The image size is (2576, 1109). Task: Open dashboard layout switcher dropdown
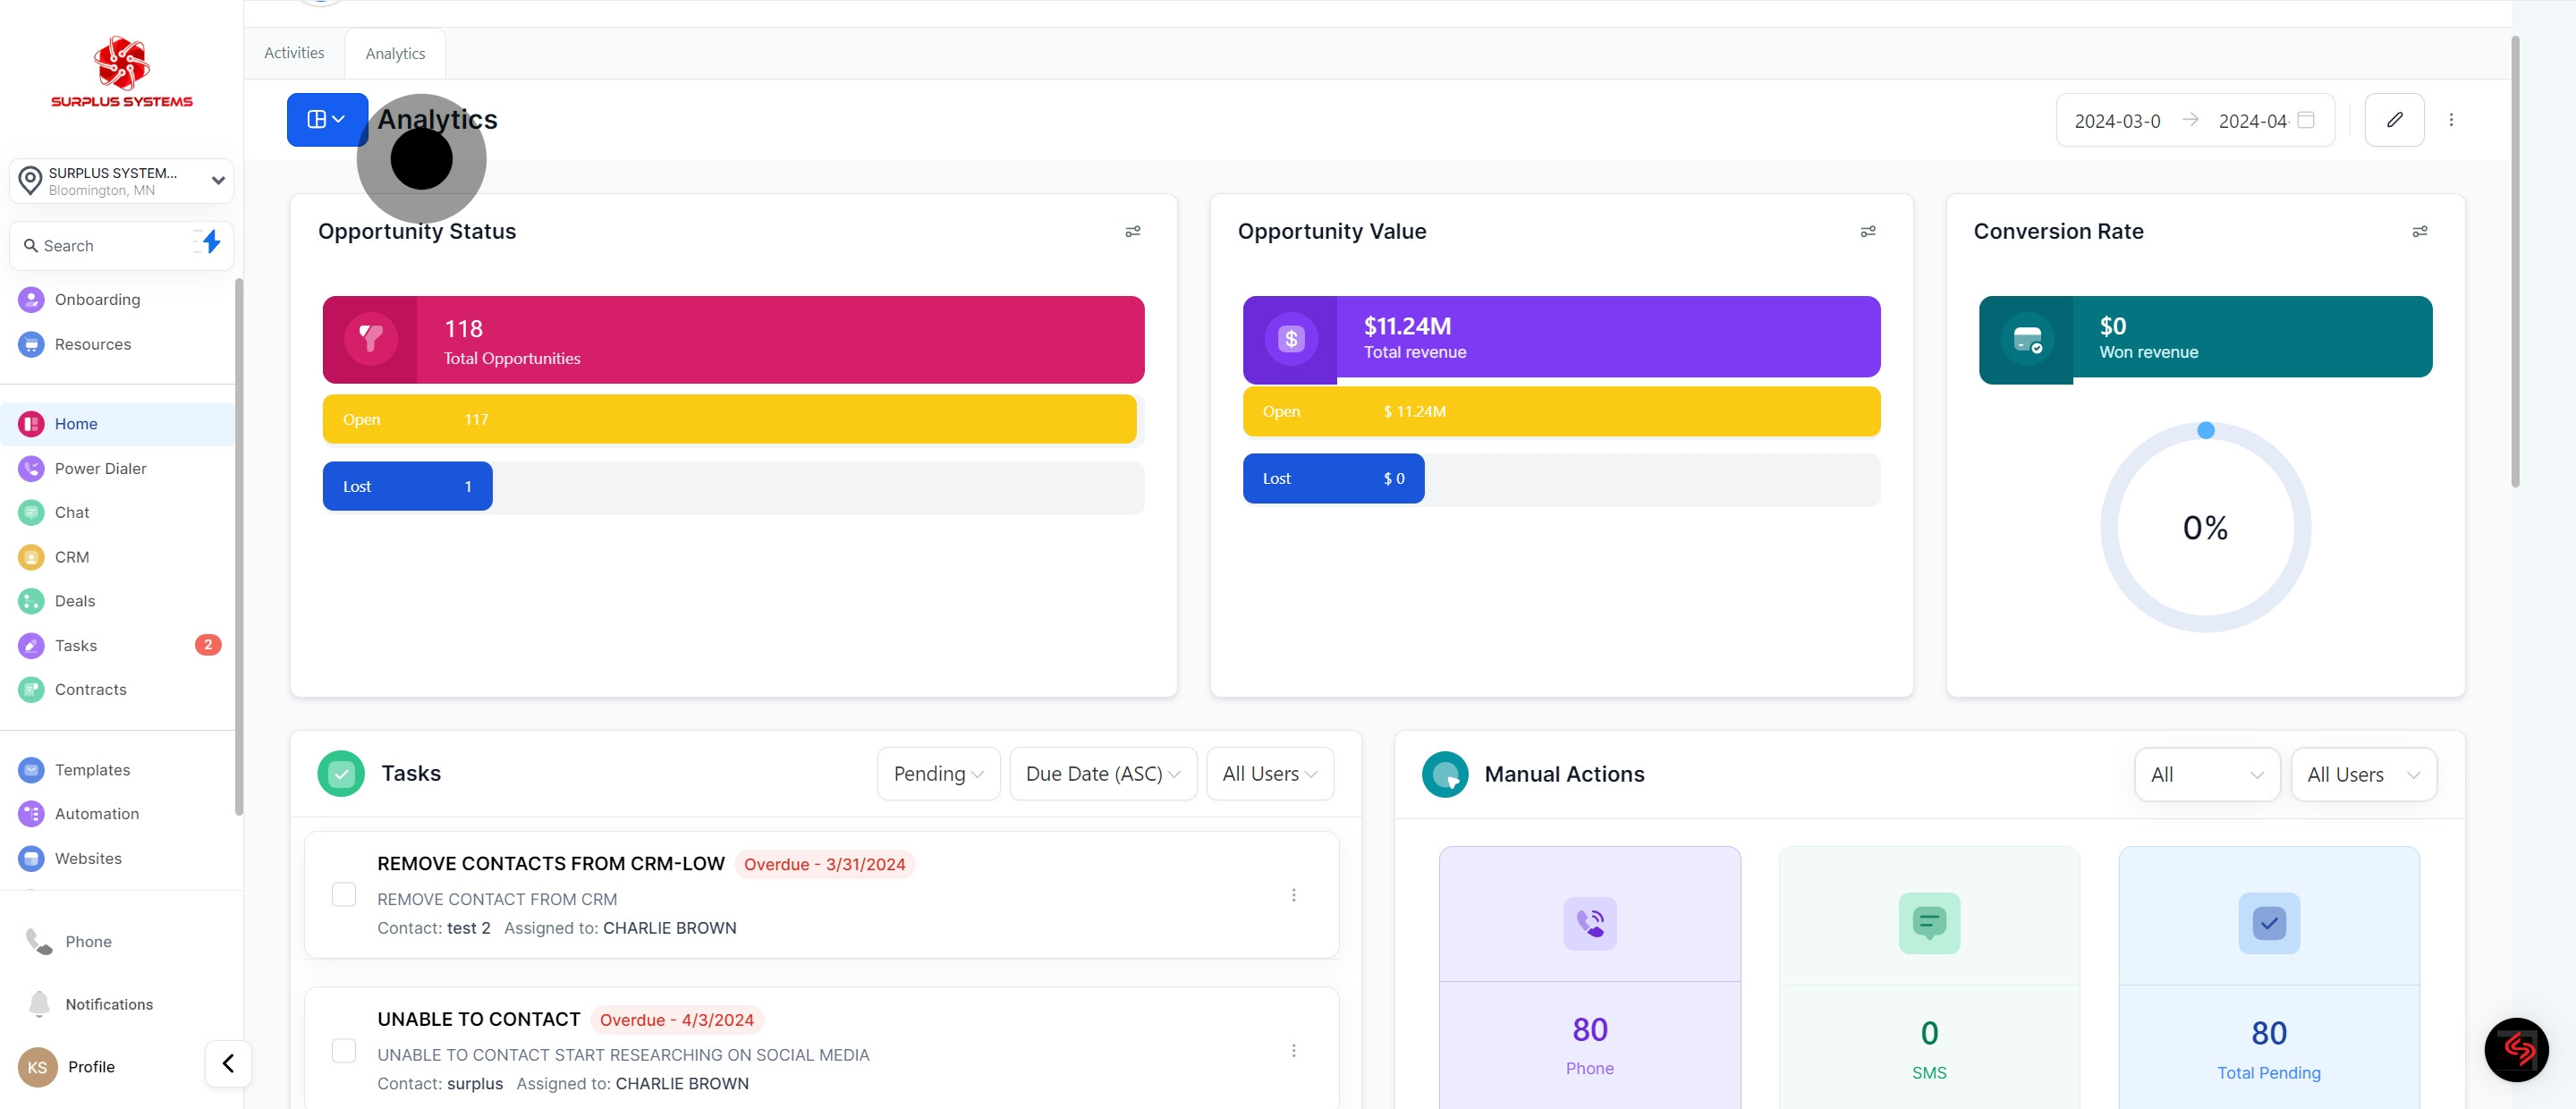(326, 120)
